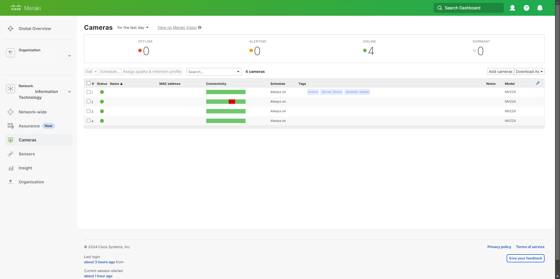Open the Insight section icon
The width and height of the screenshot is (560, 279).
(10, 168)
